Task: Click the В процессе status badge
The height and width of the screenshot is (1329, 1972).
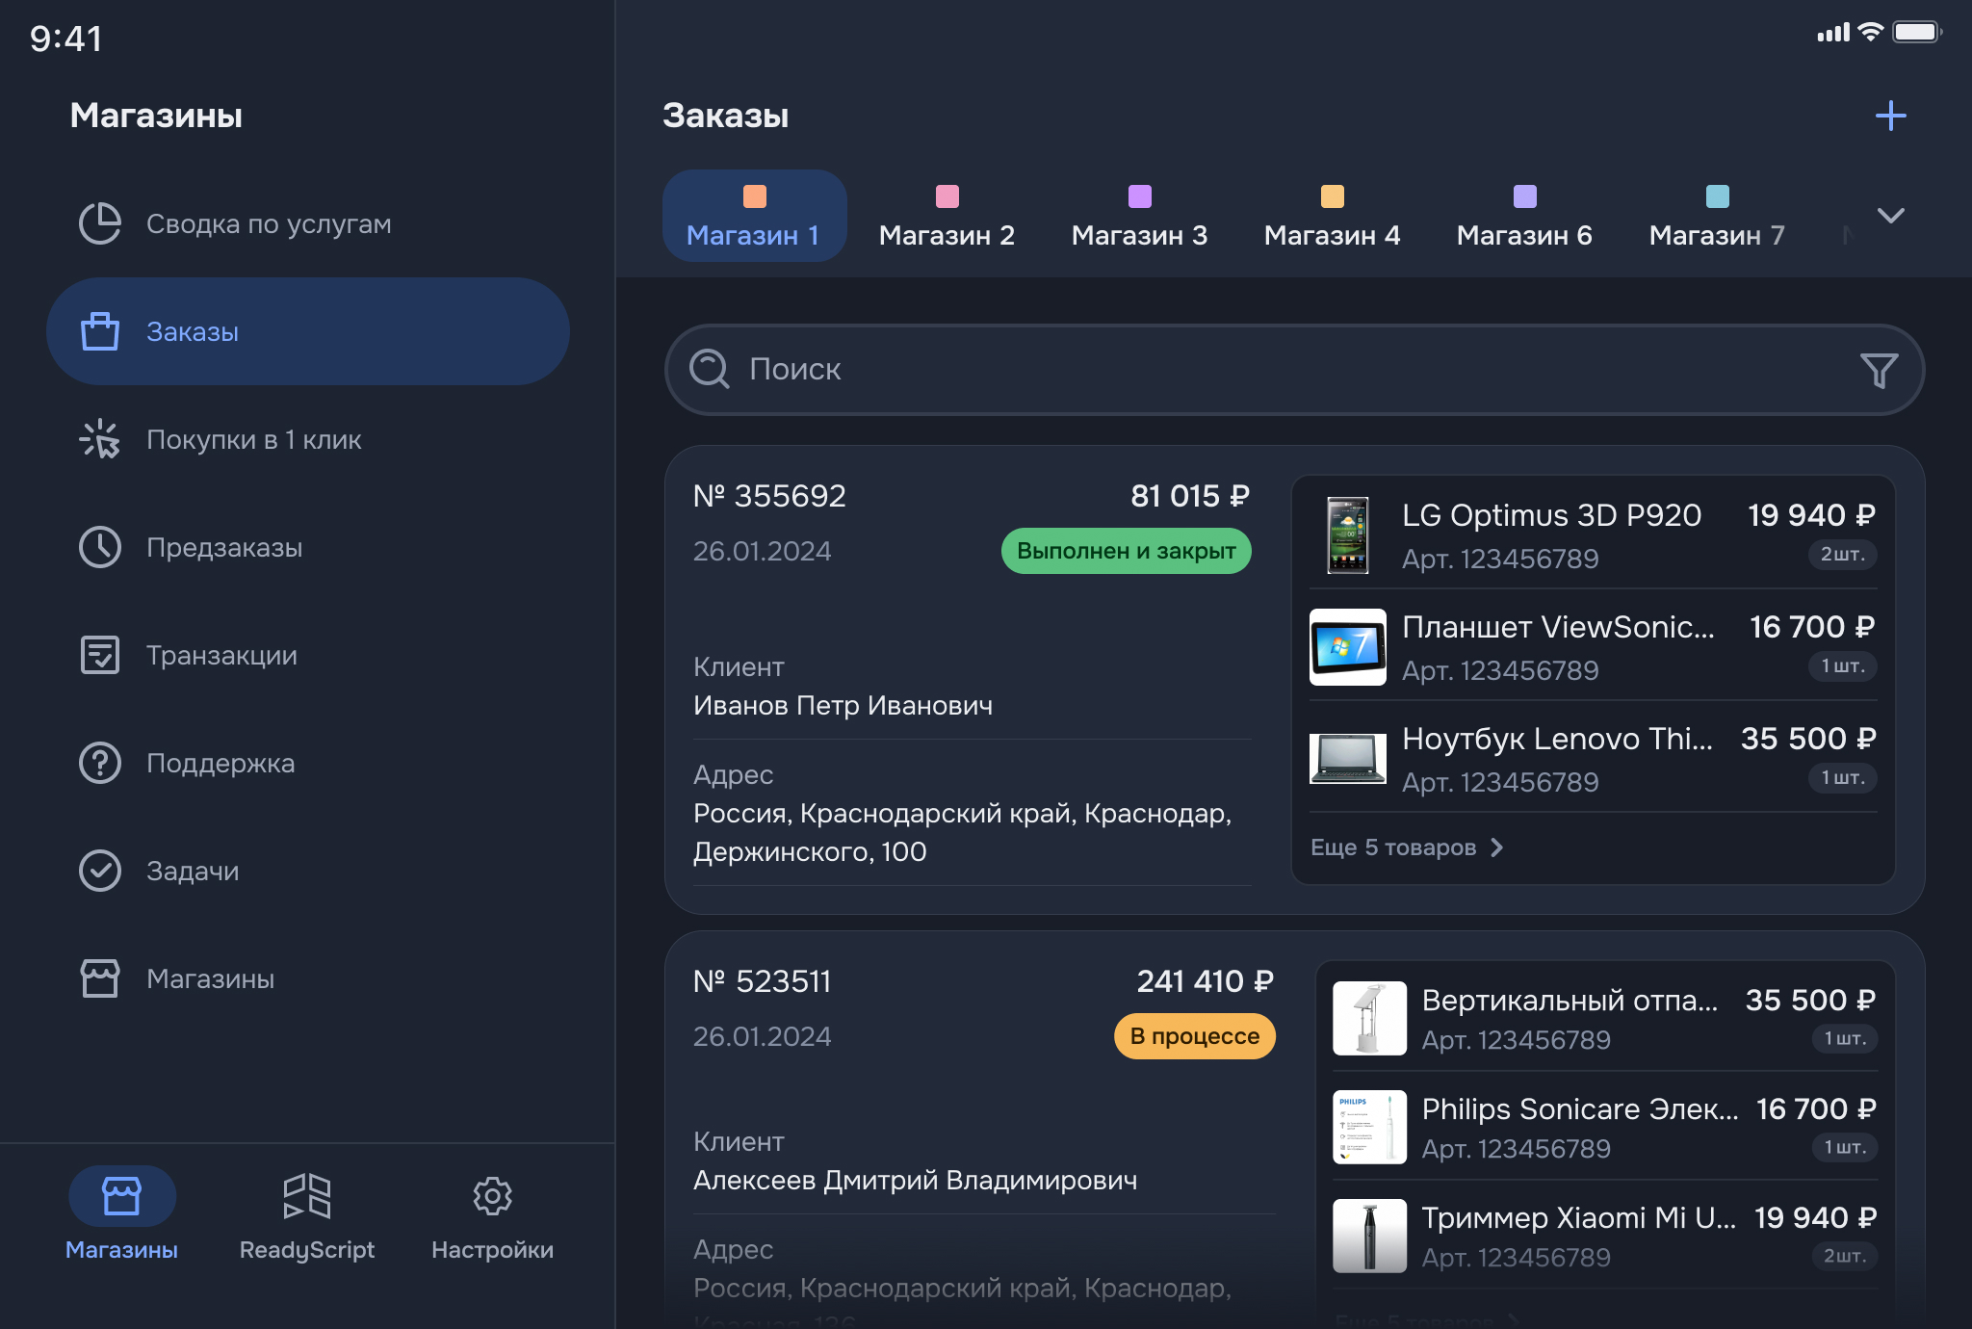Action: [x=1194, y=1036]
